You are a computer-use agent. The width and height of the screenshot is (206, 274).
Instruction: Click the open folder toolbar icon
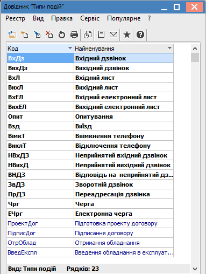click(12, 35)
